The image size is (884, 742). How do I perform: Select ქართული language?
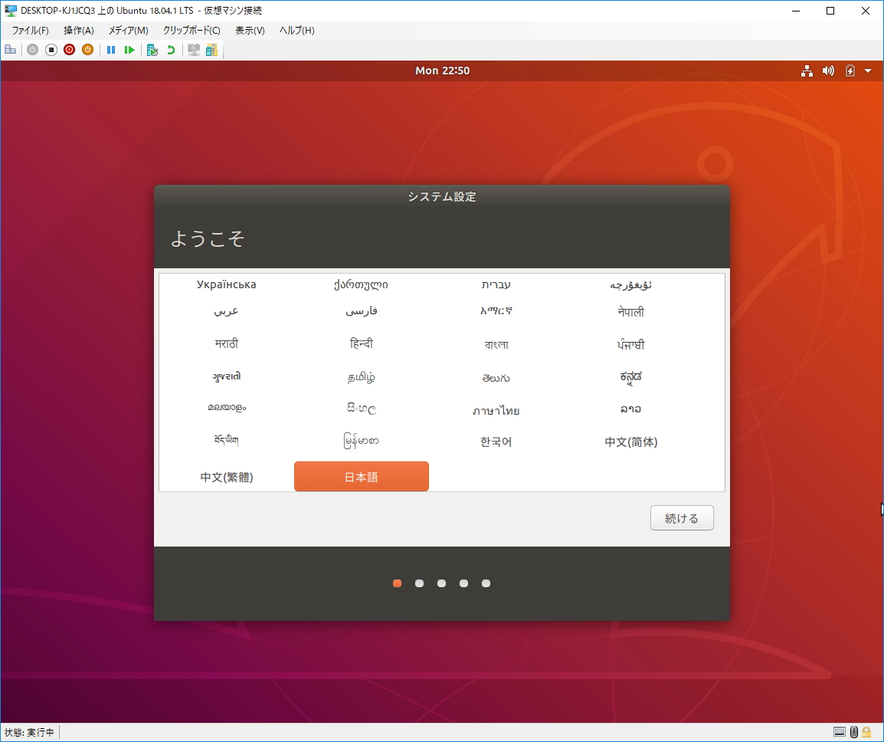(x=361, y=284)
